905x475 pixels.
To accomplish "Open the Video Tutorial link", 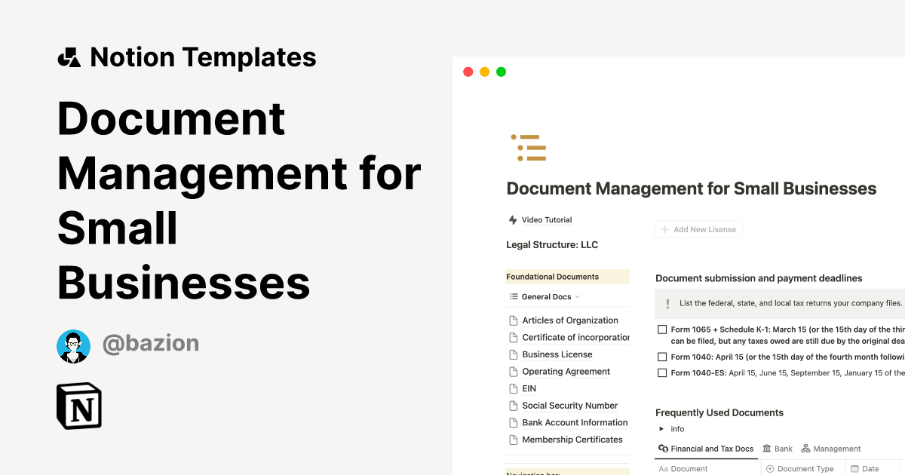I will pos(545,219).
